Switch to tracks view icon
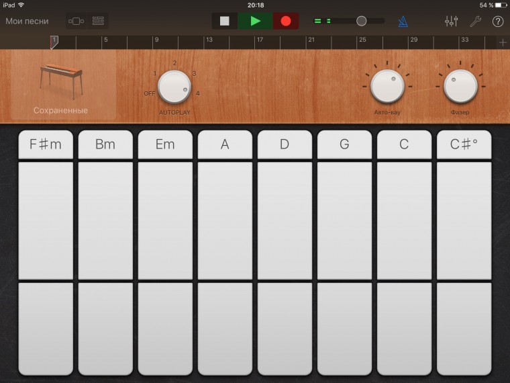 (x=98, y=22)
